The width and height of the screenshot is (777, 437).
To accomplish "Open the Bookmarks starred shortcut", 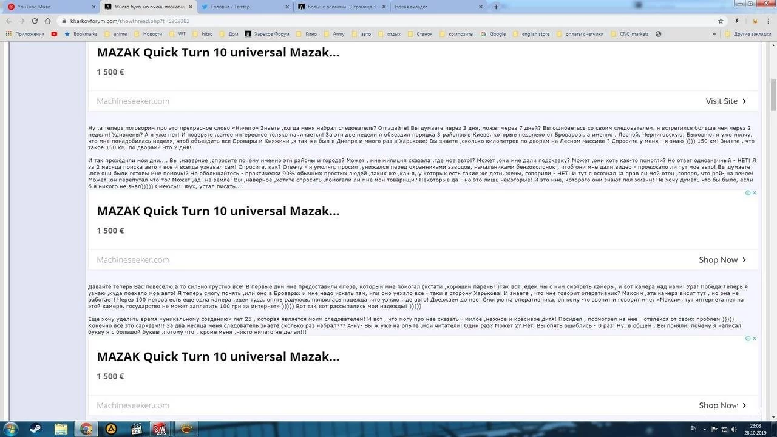I will [x=81, y=34].
